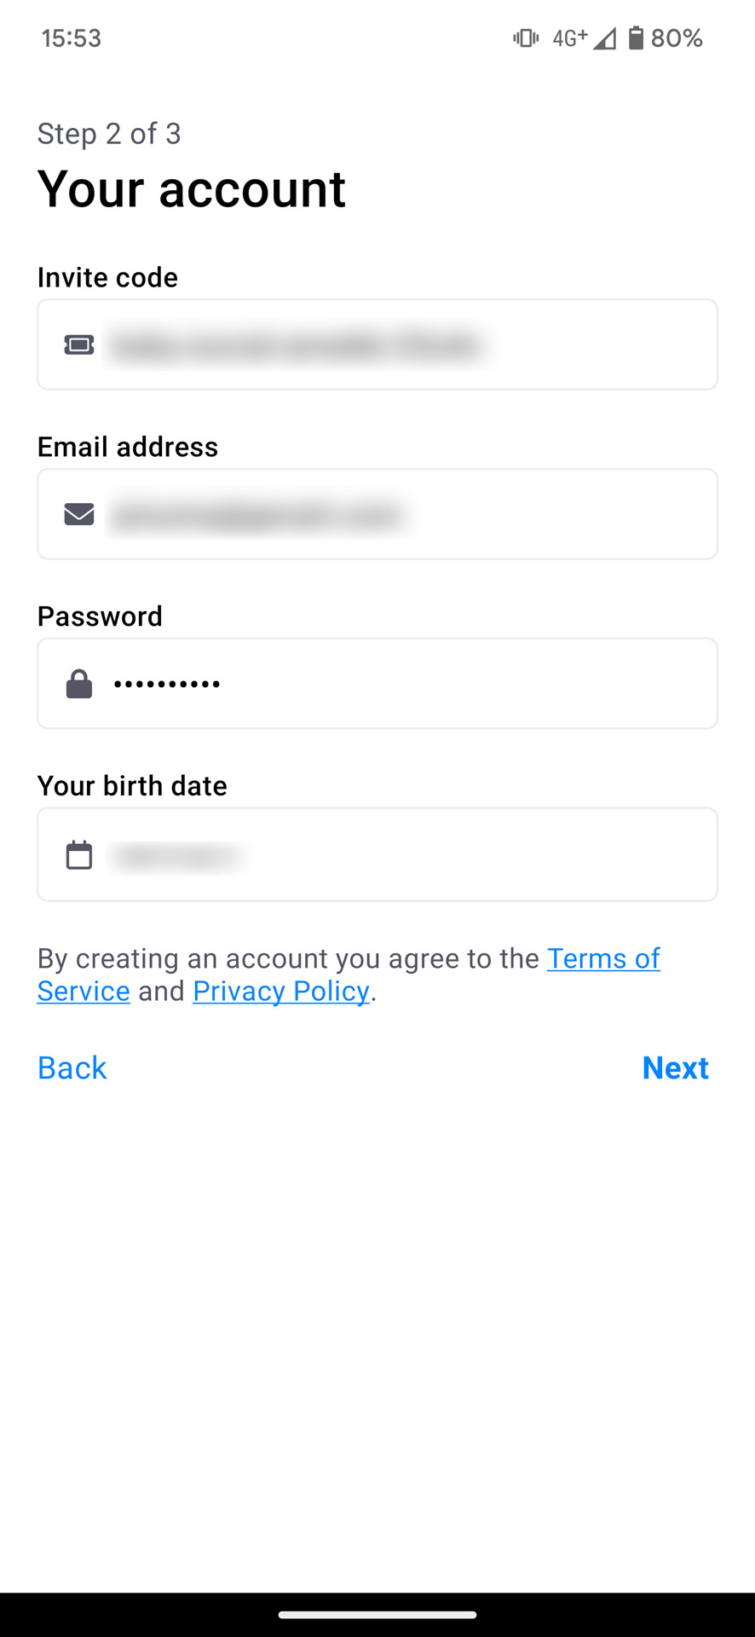Viewport: 755px width, 1637px height.
Task: Tap the lock icon in Password field
Action: (x=79, y=684)
